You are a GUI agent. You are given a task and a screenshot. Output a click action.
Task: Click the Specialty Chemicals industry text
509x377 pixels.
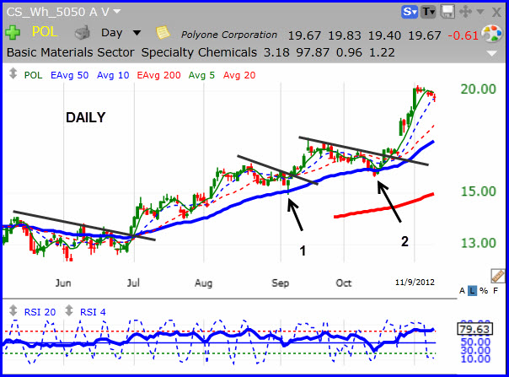tap(199, 52)
